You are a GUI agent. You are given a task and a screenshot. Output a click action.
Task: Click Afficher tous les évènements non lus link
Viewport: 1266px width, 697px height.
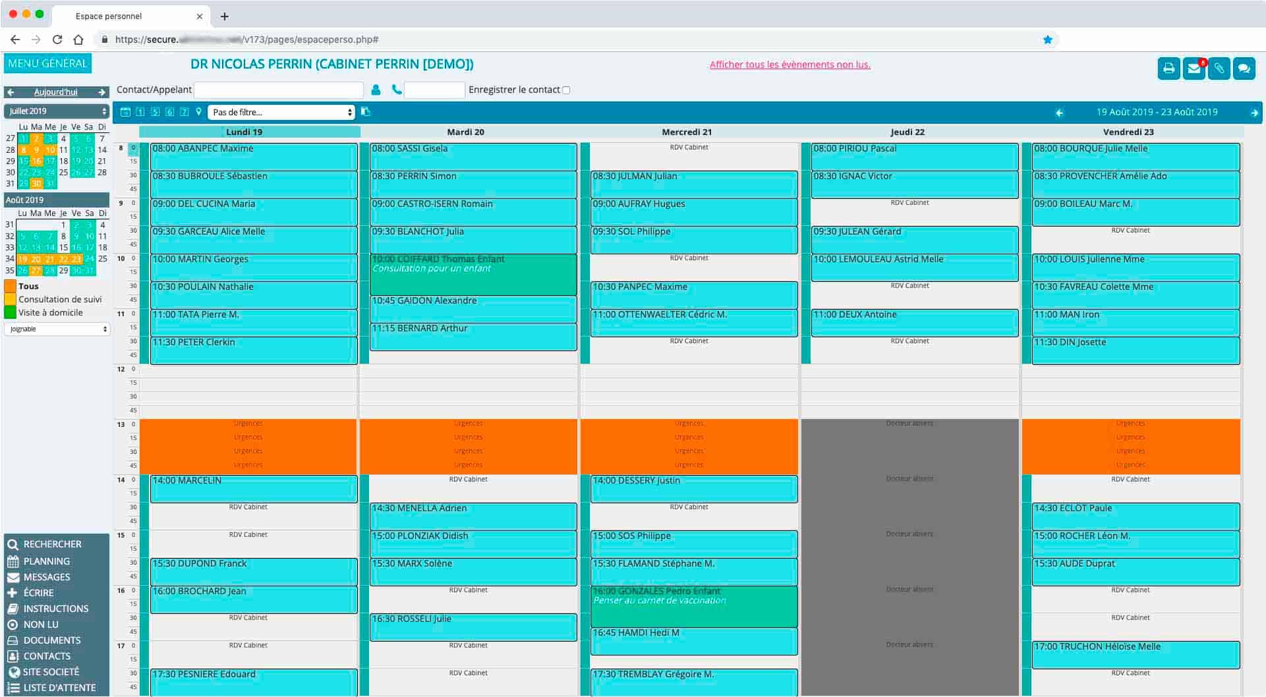pyautogui.click(x=790, y=65)
